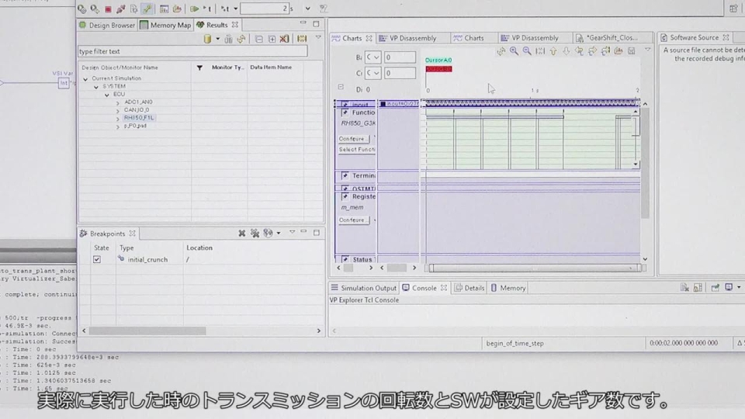Click the chart horizontal scrollbar
745x419 pixels.
pyautogui.click(x=534, y=268)
